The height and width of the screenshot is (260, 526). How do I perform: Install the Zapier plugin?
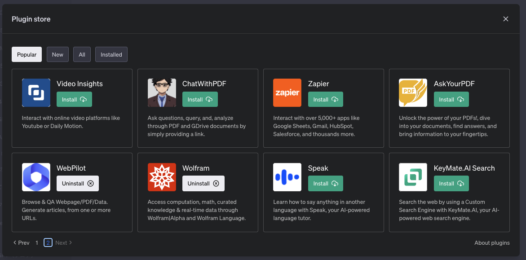tap(326, 99)
